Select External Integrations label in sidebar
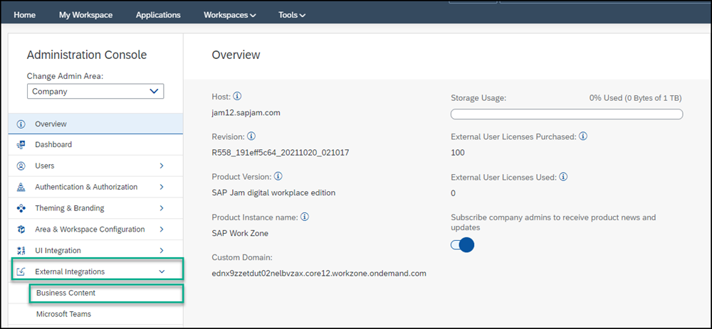 70,271
